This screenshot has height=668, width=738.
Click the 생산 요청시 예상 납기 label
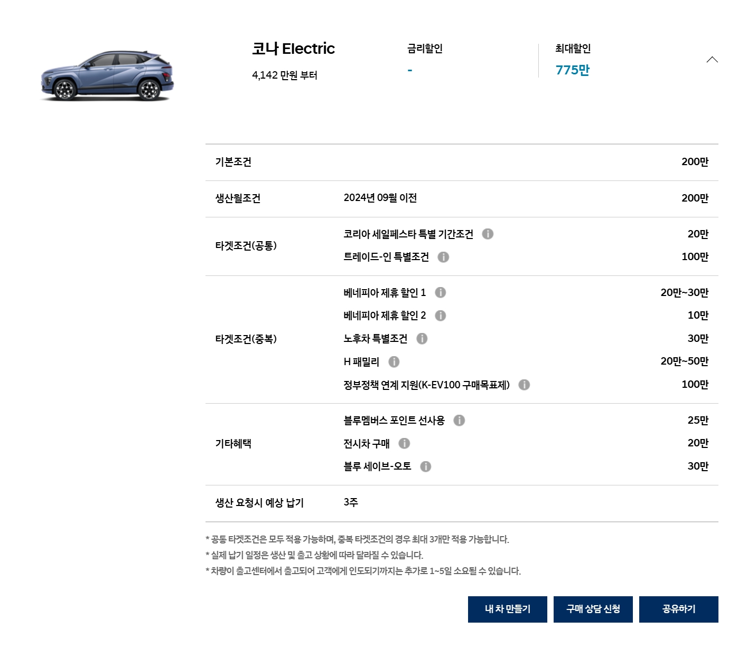pyautogui.click(x=259, y=503)
